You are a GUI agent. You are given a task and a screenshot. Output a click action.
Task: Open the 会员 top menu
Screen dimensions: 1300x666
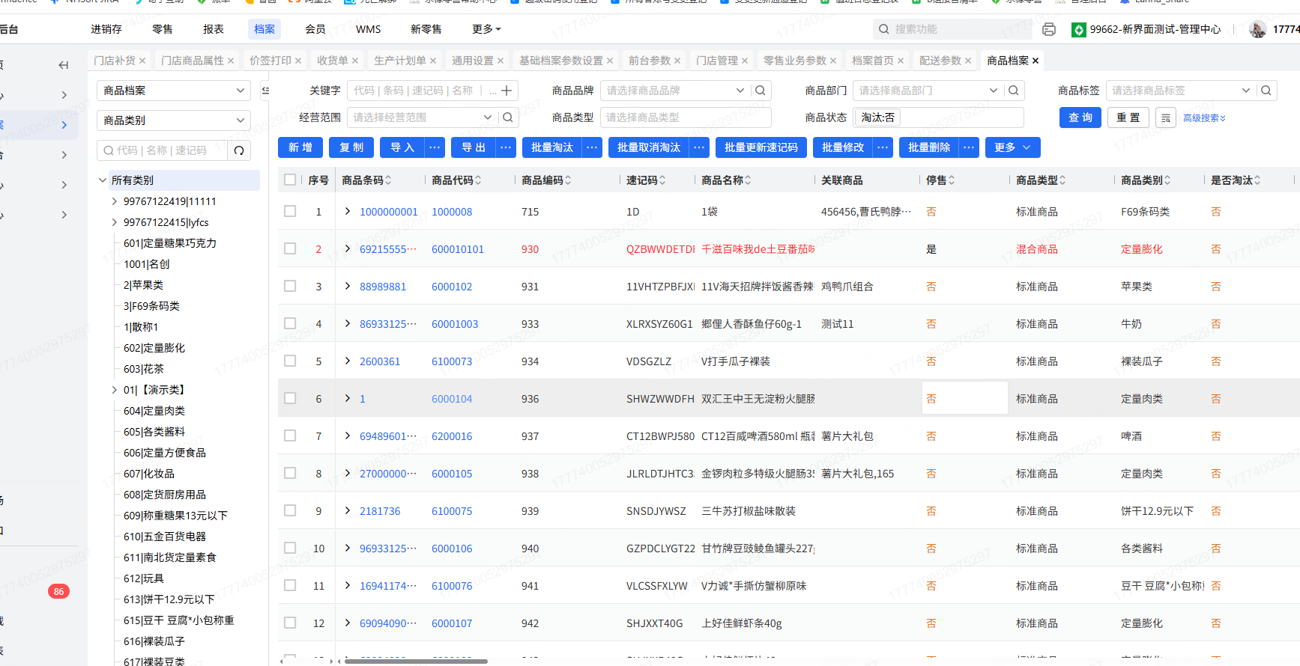pyautogui.click(x=315, y=29)
